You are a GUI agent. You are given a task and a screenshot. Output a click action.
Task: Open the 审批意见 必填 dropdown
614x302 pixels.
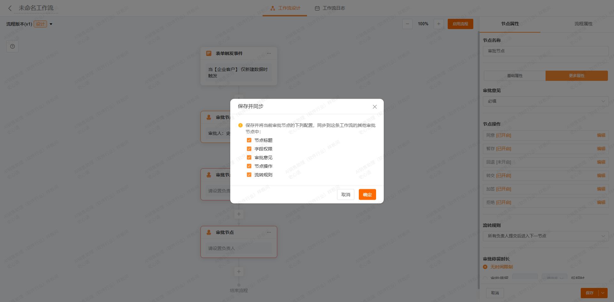click(545, 101)
